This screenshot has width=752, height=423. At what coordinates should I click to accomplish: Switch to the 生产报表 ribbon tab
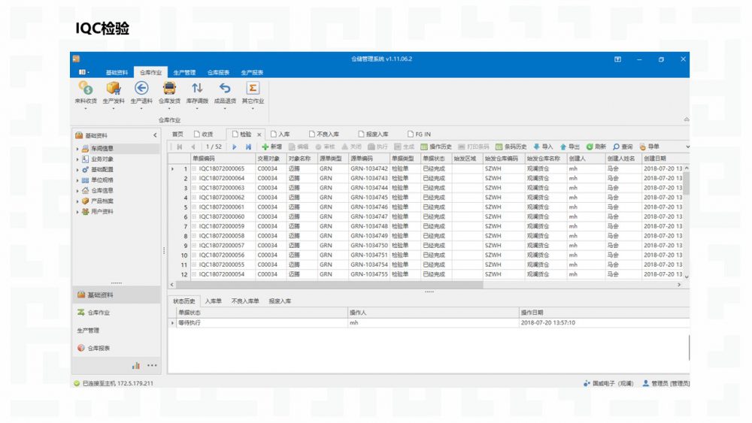point(252,73)
